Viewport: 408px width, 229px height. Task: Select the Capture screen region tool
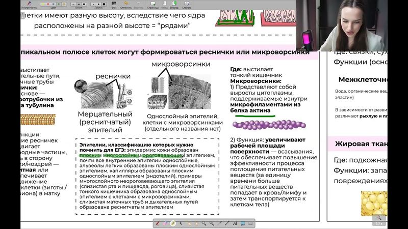click(243, 224)
